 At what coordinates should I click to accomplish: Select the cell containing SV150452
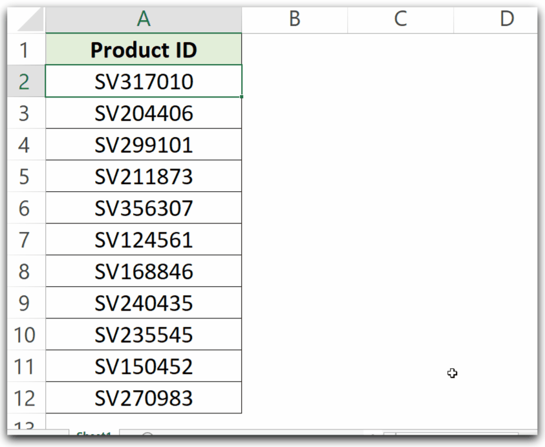(x=143, y=366)
